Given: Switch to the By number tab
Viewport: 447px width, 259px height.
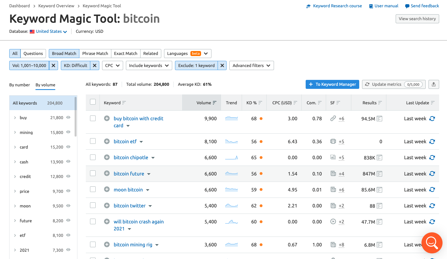Looking at the screenshot, I should tap(20, 85).
